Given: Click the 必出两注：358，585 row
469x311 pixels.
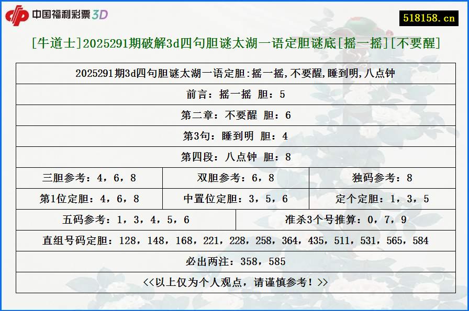Looking at the screenshot, I should [x=234, y=260].
